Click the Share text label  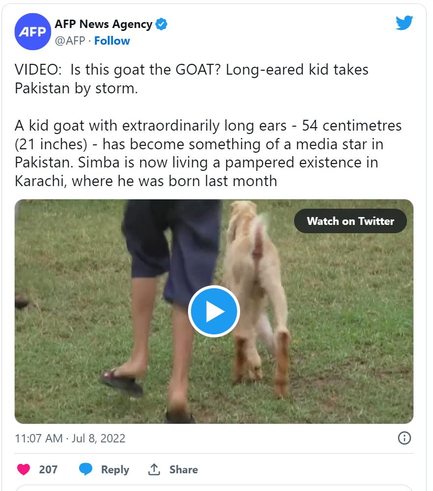pyautogui.click(x=184, y=469)
